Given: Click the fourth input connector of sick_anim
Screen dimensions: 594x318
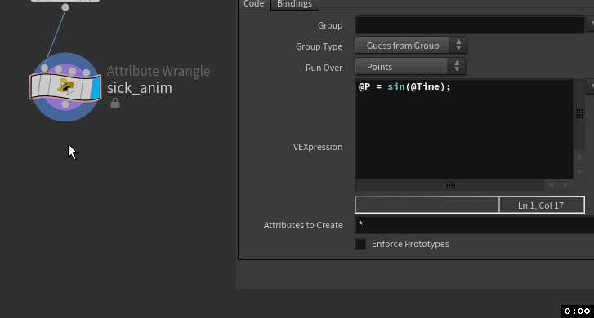Looking at the screenshot, I should (87, 73).
